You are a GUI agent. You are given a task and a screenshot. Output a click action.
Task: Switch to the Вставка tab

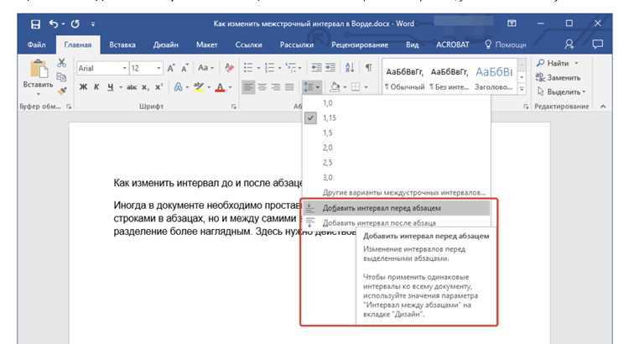click(x=122, y=44)
